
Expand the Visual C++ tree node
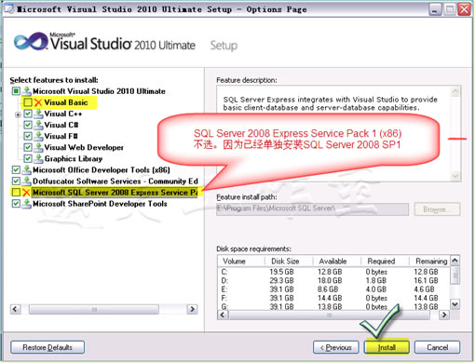[18, 114]
